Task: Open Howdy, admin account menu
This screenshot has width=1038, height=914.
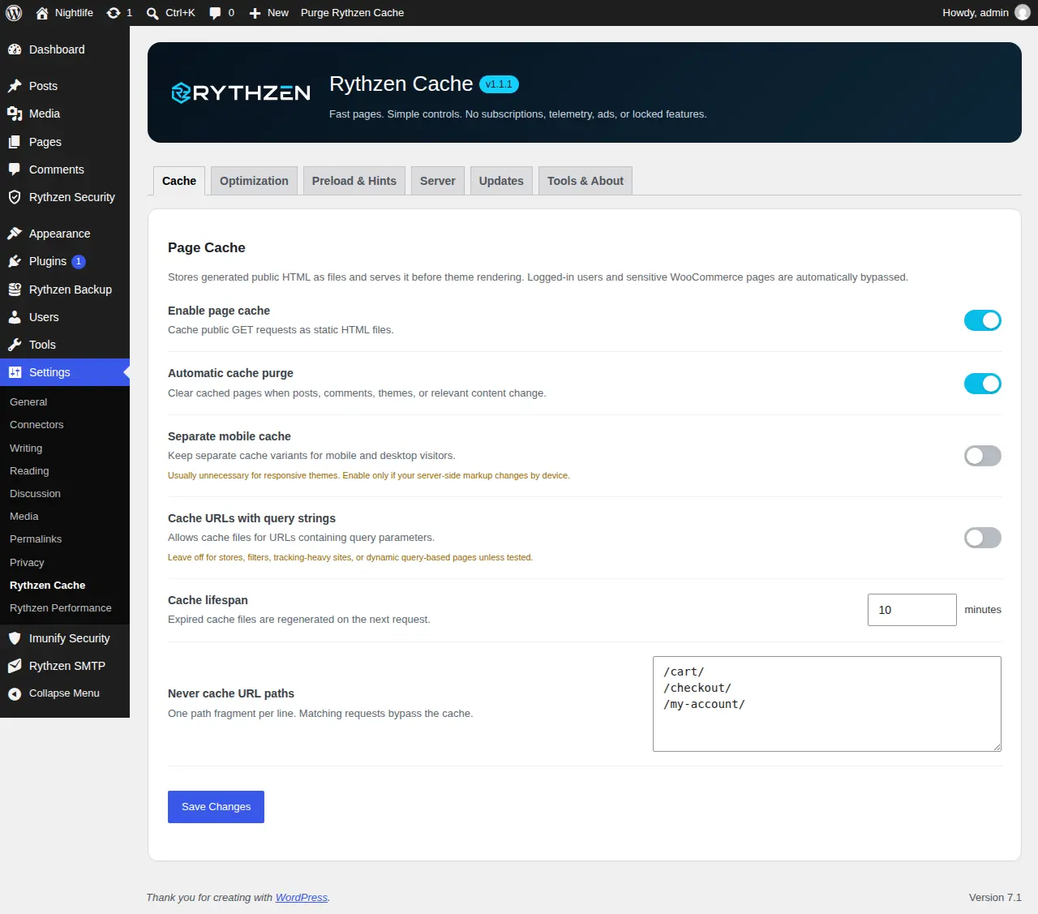Action: 985,13
